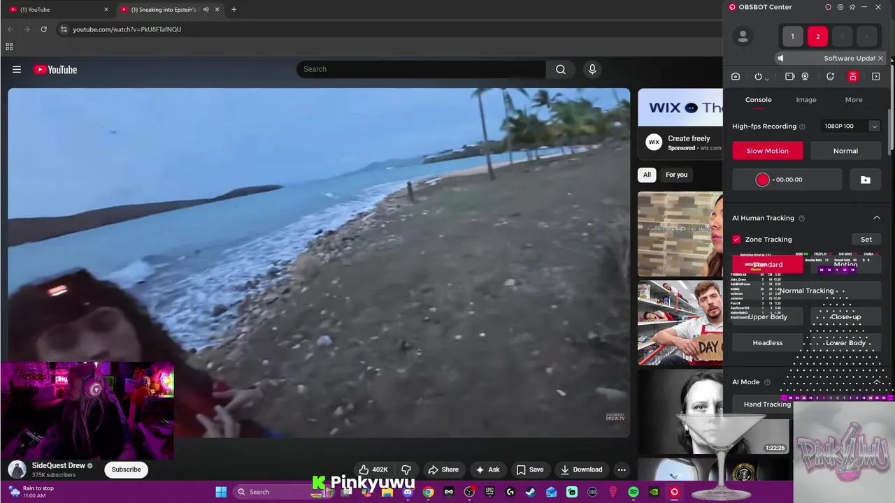This screenshot has width=895, height=503.
Task: Subscribe to SideQuest Drew
Action: pos(127,469)
